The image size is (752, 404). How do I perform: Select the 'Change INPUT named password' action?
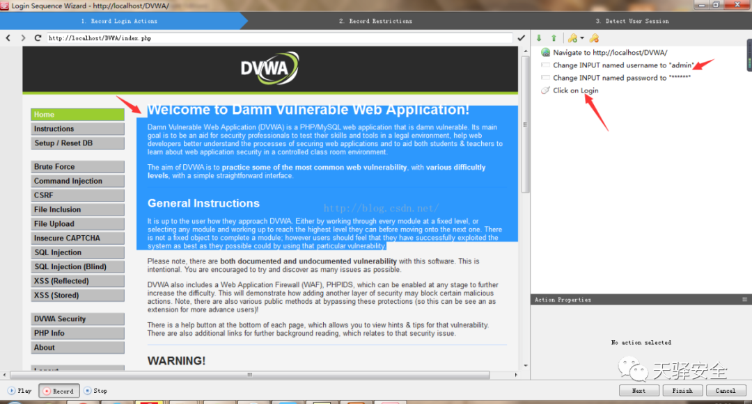[622, 78]
